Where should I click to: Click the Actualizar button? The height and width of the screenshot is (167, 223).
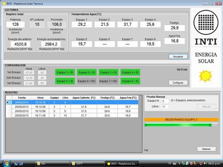[x=178, y=57]
